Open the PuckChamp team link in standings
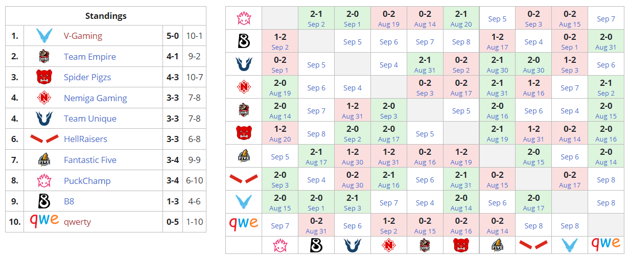This screenshot has width=629, height=257. click(x=87, y=181)
